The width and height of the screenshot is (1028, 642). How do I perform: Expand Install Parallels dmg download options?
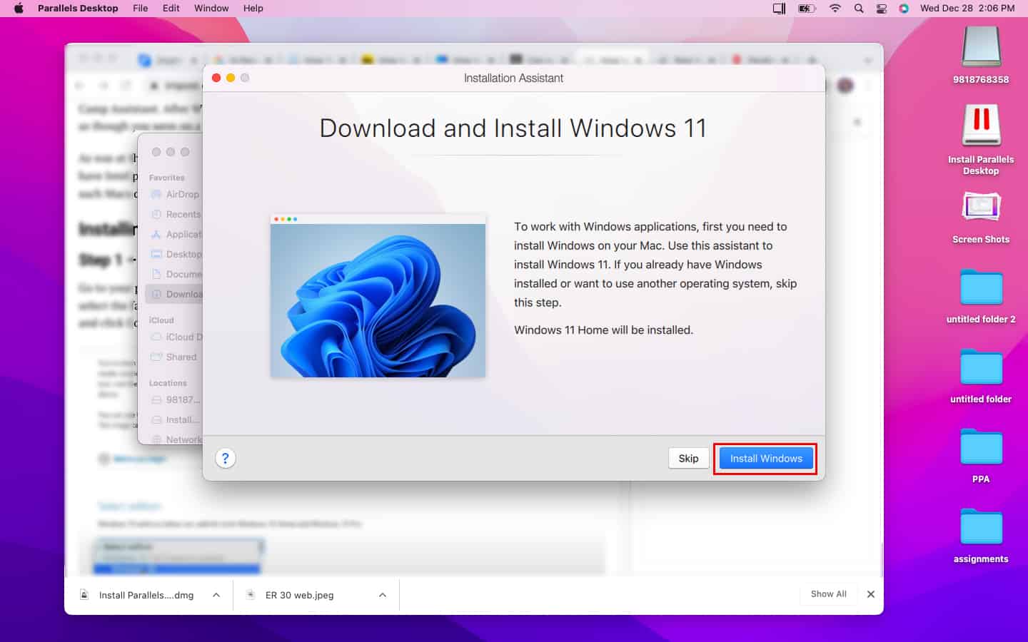click(x=216, y=595)
